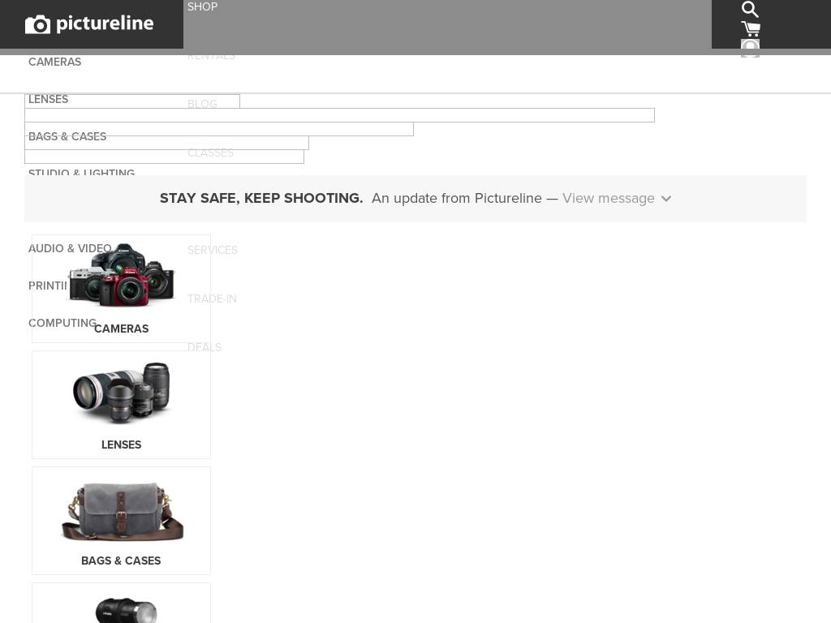Viewport: 831px width, 623px height.
Task: Select CLASSES in navigation menu
Action: pos(210,153)
